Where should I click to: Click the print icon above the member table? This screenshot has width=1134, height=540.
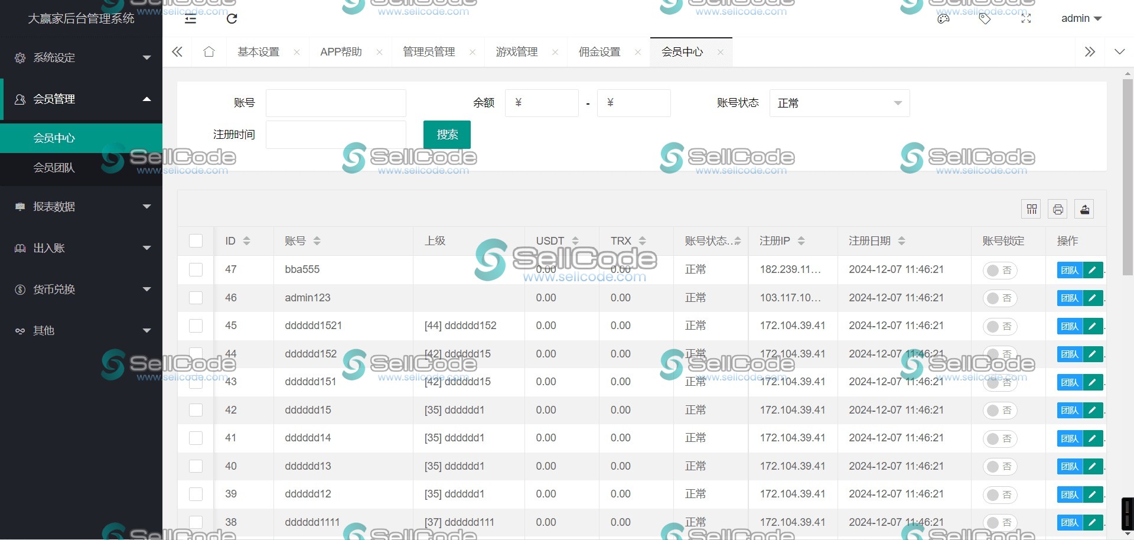click(x=1057, y=209)
